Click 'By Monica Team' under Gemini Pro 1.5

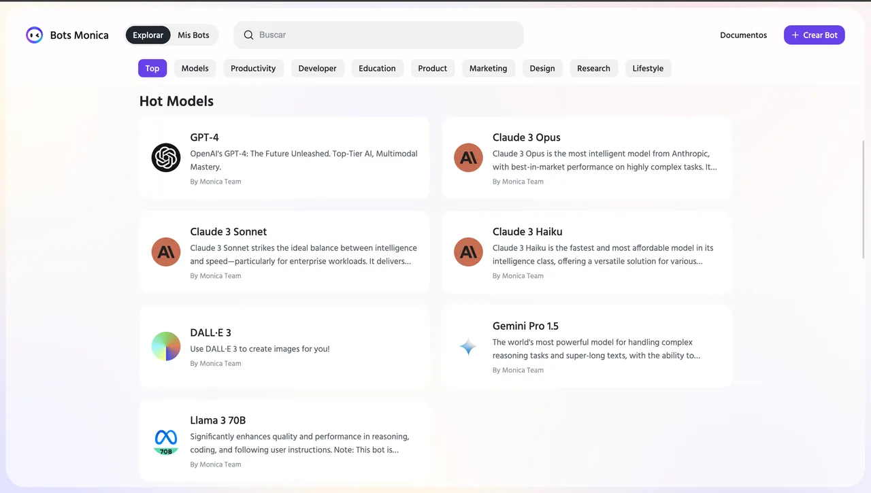[x=518, y=371]
